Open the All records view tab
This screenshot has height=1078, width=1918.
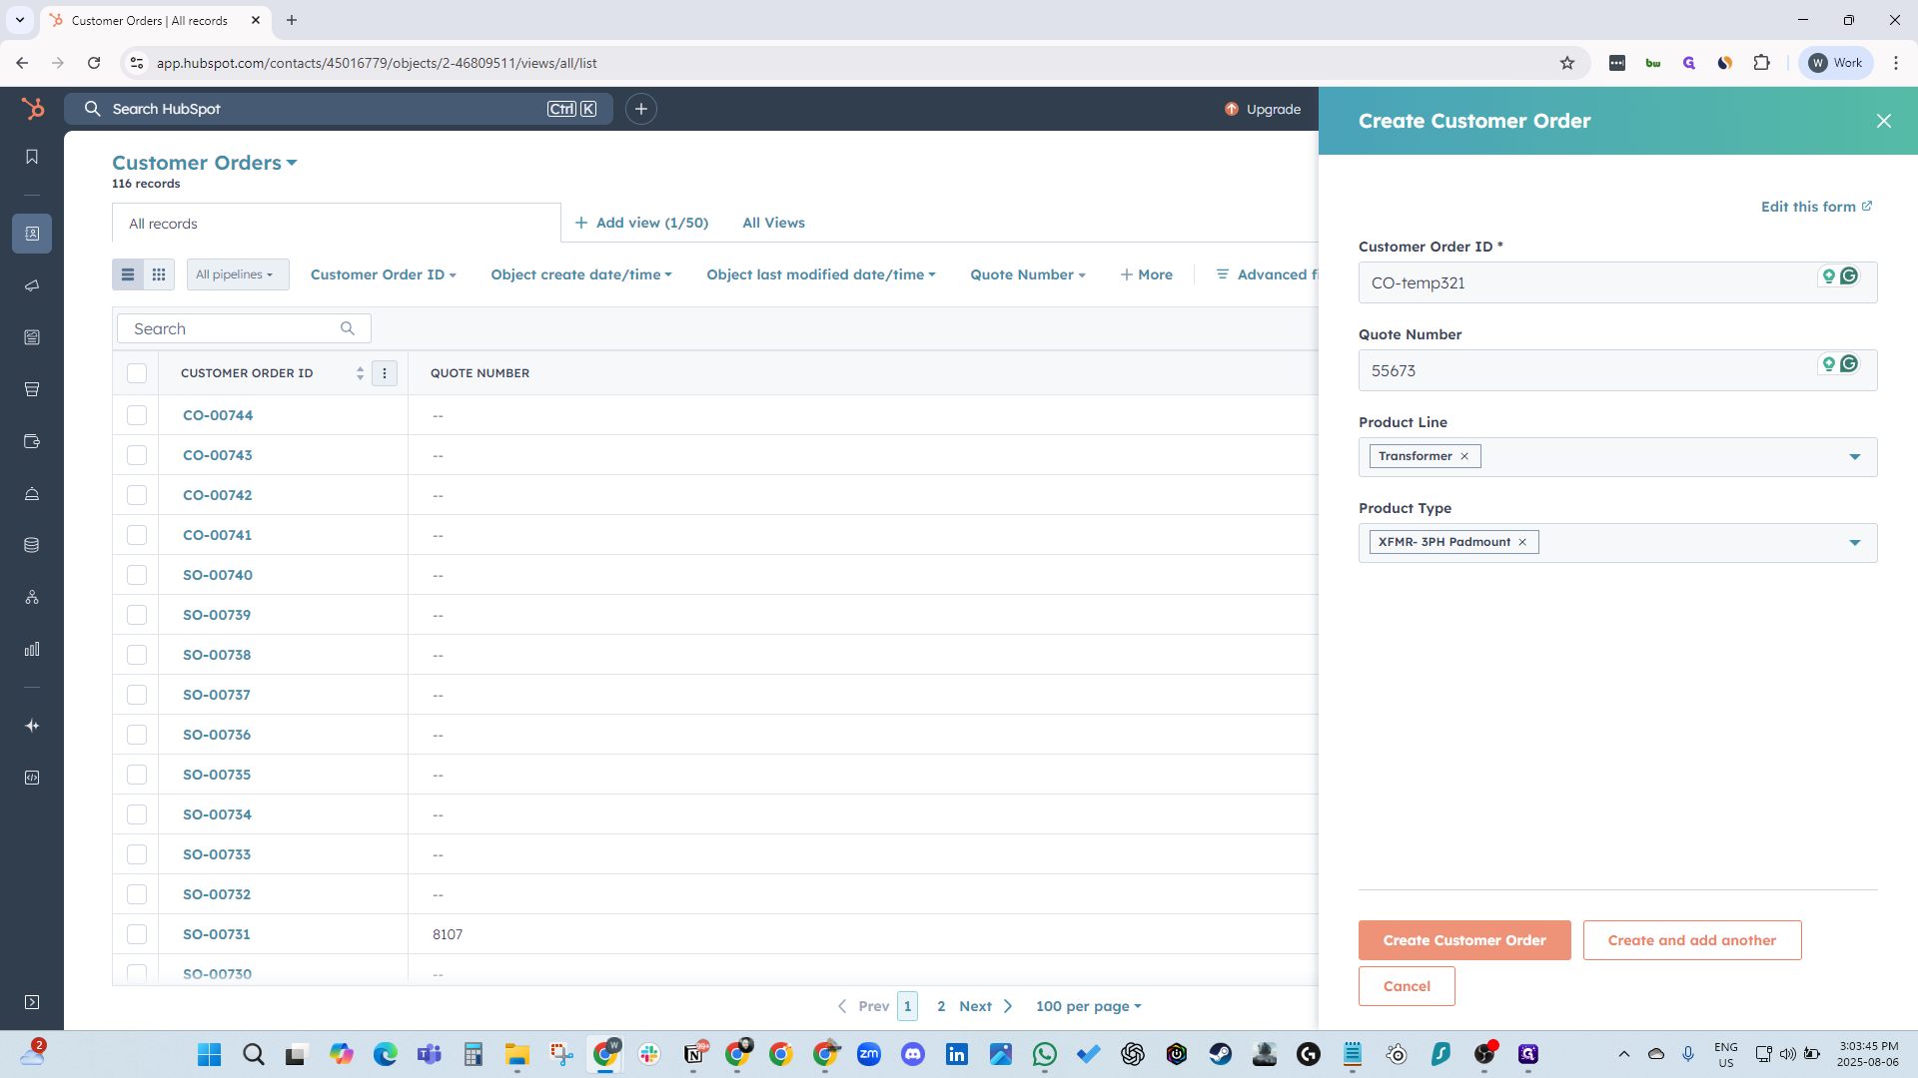(x=162, y=223)
